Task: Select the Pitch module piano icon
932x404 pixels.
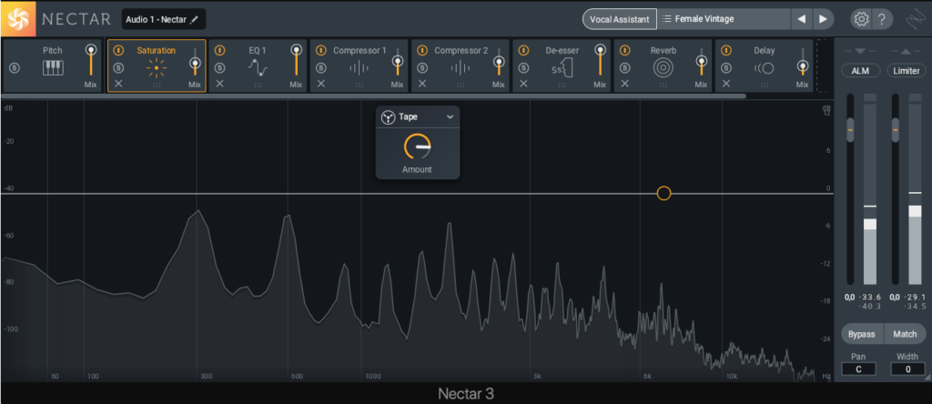Action: pos(53,68)
